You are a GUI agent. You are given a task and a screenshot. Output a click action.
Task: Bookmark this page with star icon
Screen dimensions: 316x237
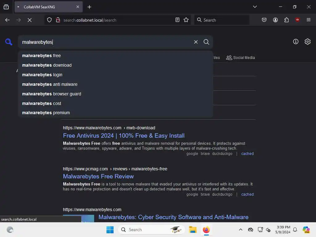pyautogui.click(x=186, y=20)
